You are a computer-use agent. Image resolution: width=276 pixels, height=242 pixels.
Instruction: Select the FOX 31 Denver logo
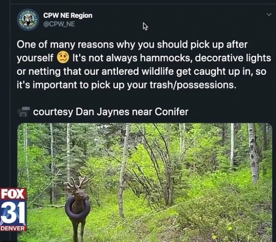[13, 210]
